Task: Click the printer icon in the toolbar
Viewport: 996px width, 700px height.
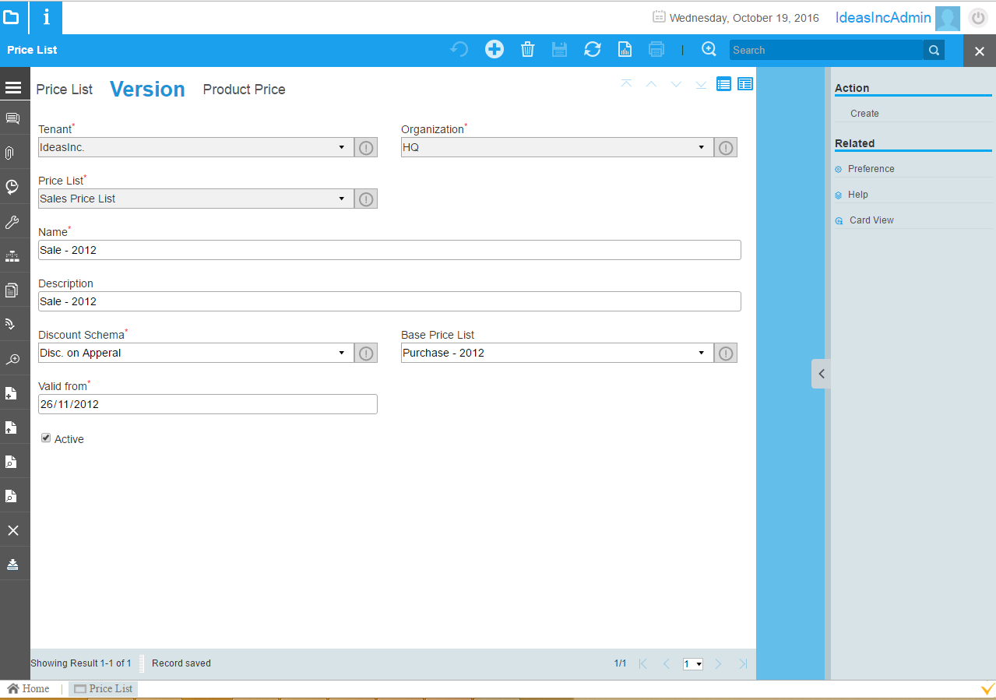Action: pyautogui.click(x=656, y=50)
